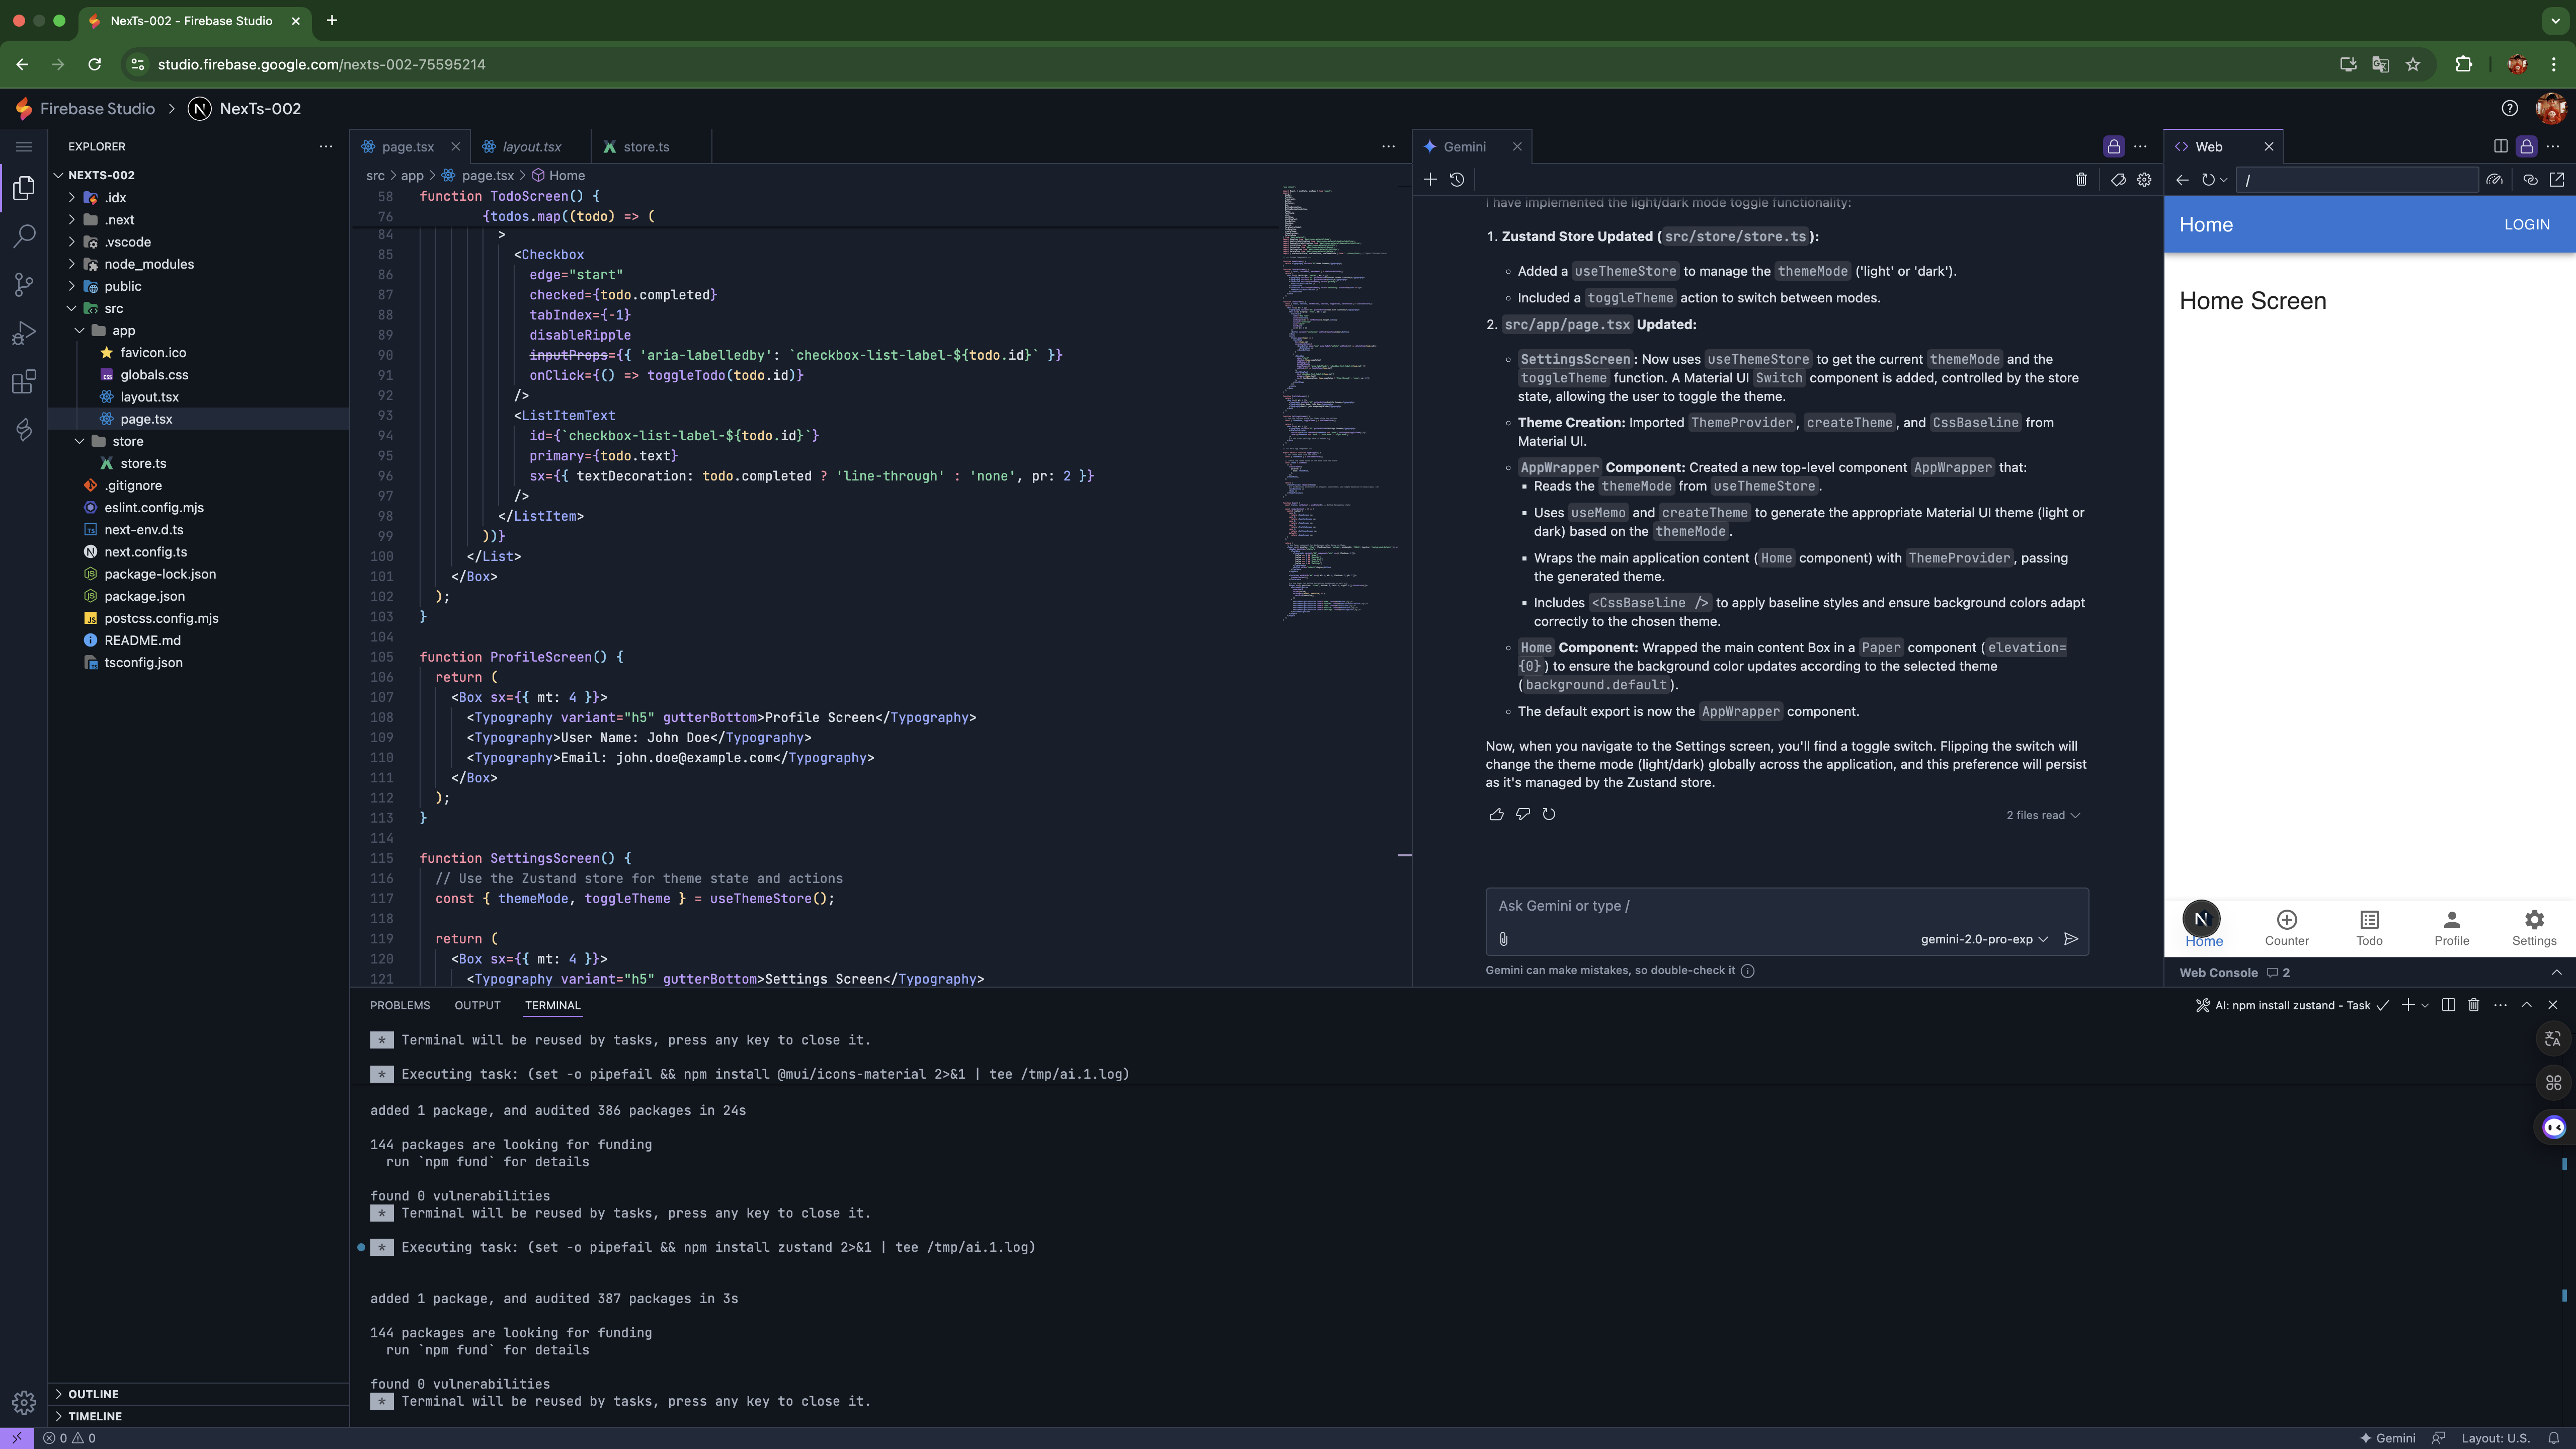Open Gemini chat history icon

[1457, 180]
